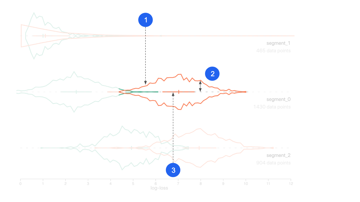The image size is (360, 202).
Task: Select the segment_0 label
Action: pos(278,99)
